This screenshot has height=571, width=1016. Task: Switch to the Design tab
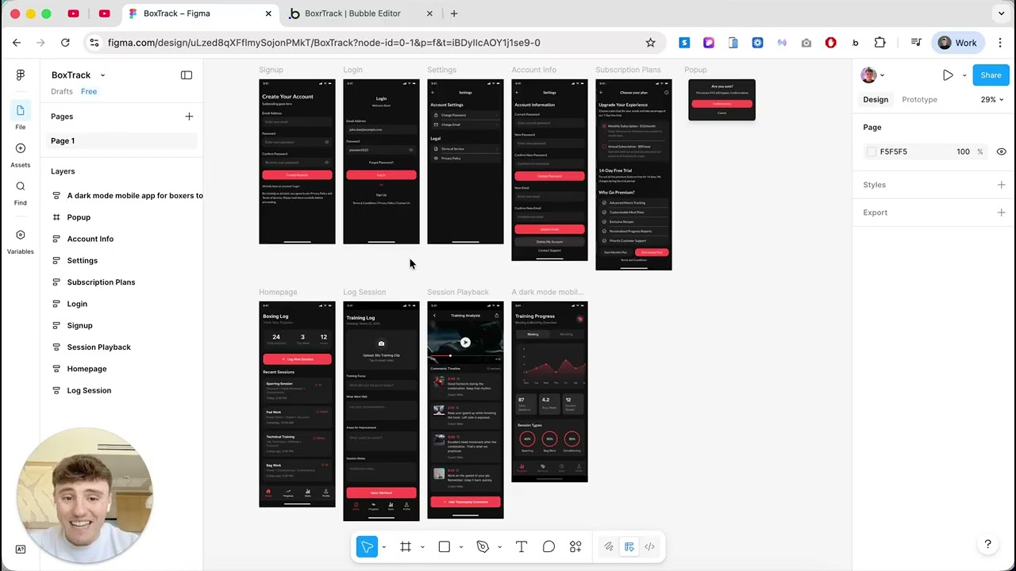coord(876,100)
